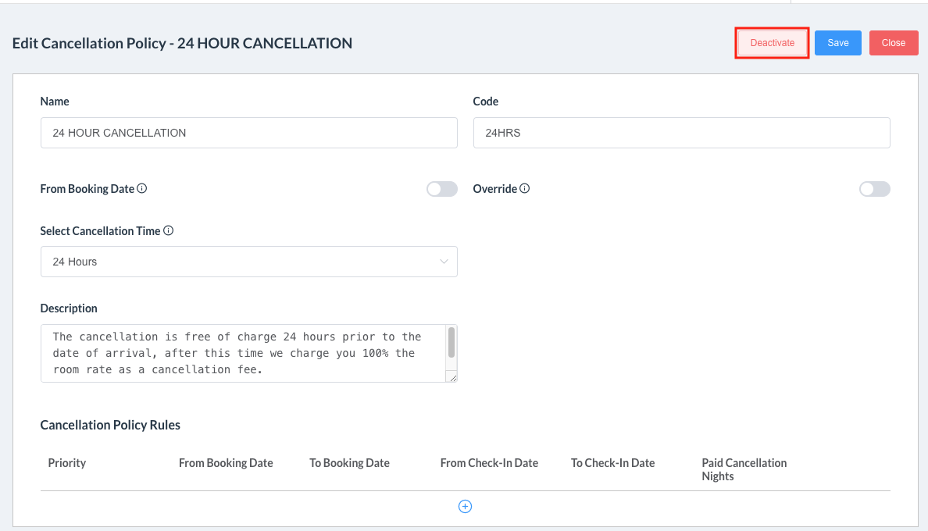This screenshot has width=928, height=531.
Task: Save the cancellation policy
Action: [837, 42]
